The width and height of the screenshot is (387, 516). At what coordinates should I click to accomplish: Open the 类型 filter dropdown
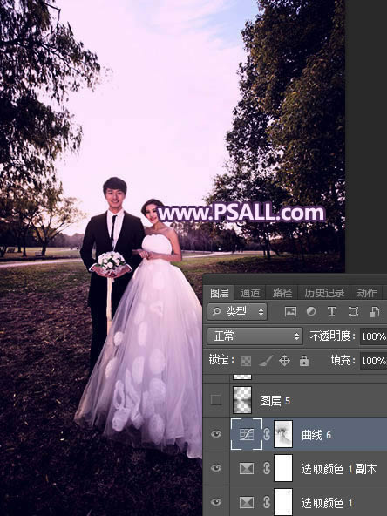pos(237,311)
